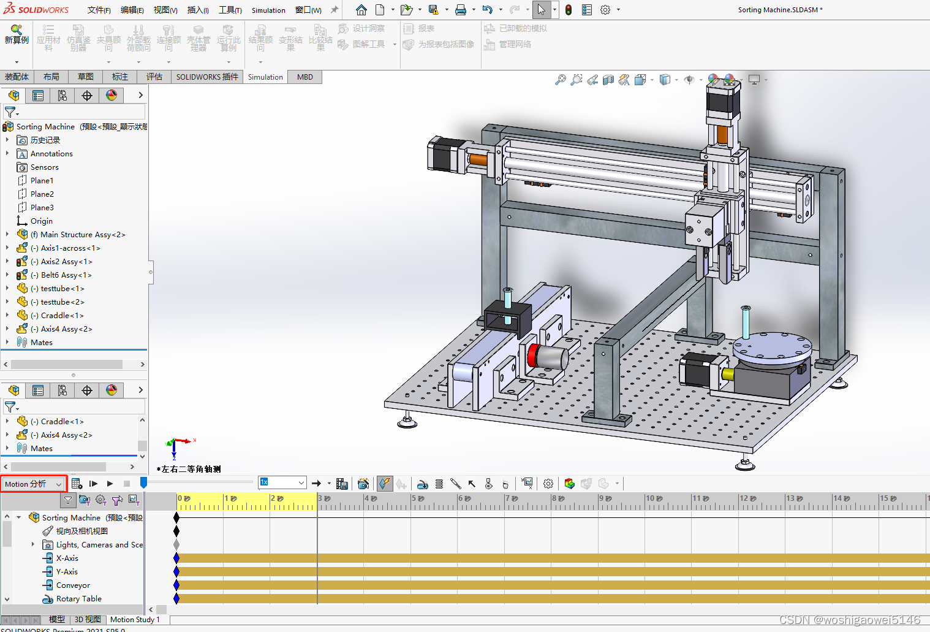Open the Options gear in top toolbar

tap(605, 10)
